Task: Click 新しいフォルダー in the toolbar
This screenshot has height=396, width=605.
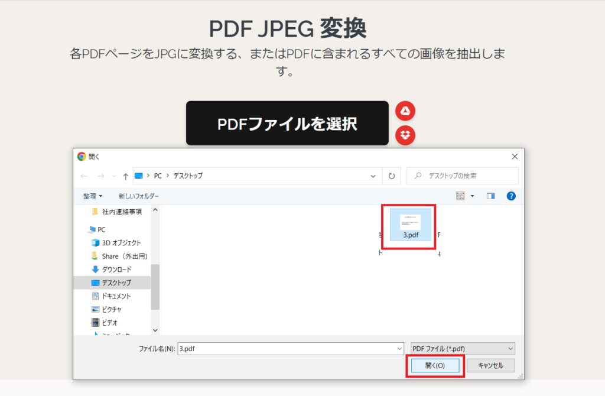Action: point(138,196)
